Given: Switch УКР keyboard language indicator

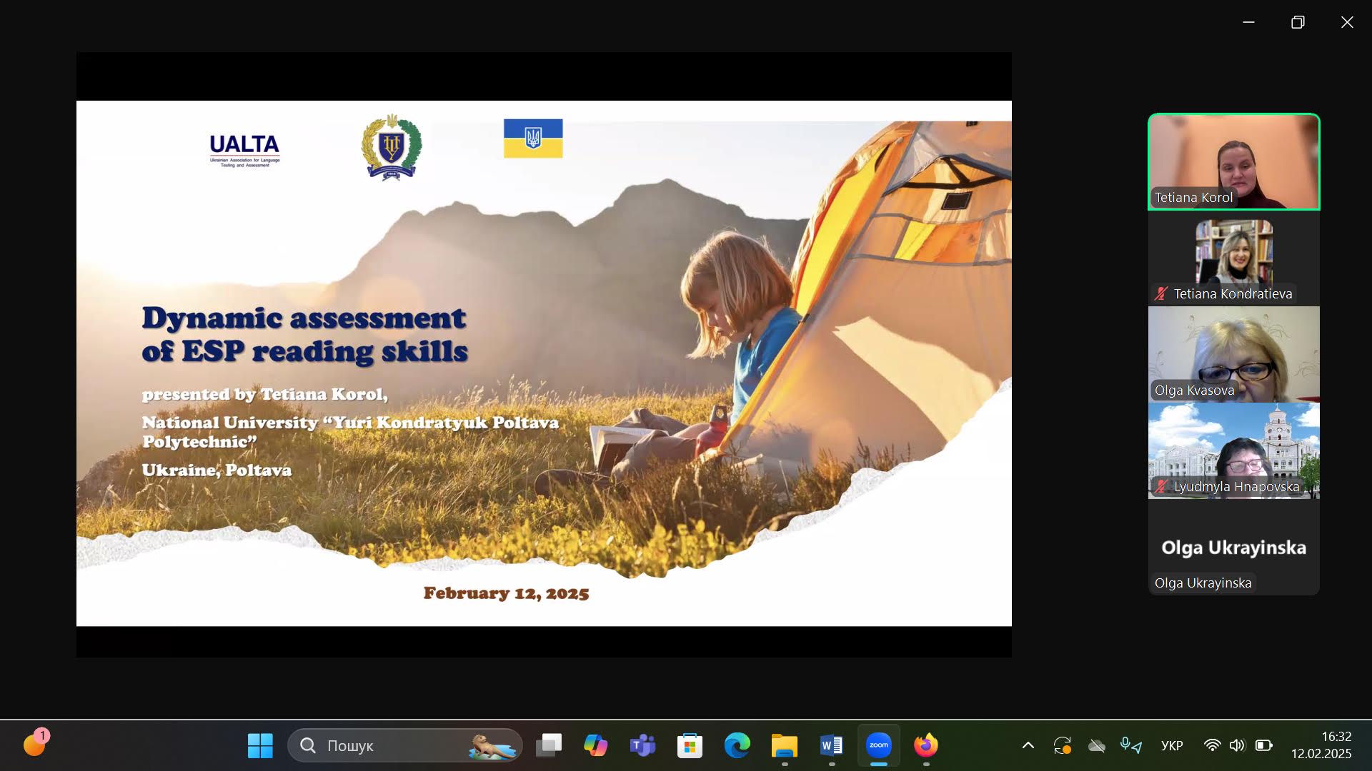Looking at the screenshot, I should [1172, 745].
